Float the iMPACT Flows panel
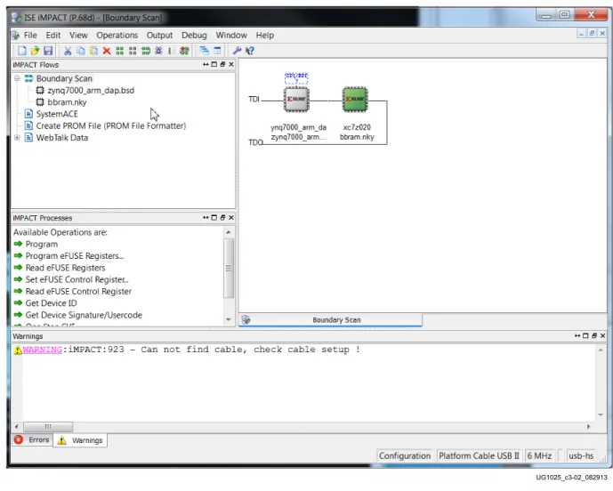Viewport: 613px width, 491px height. coord(222,64)
